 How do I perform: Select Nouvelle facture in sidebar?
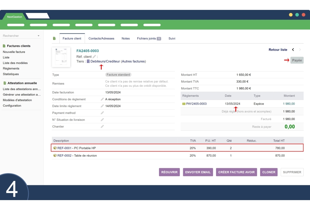14,52
